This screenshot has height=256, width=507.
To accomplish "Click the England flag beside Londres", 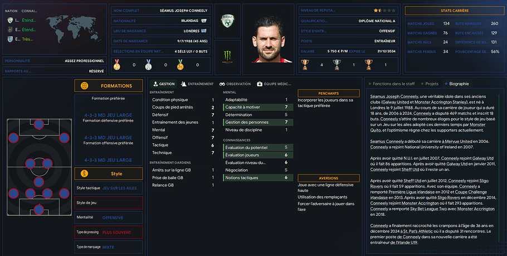I will click(x=204, y=30).
